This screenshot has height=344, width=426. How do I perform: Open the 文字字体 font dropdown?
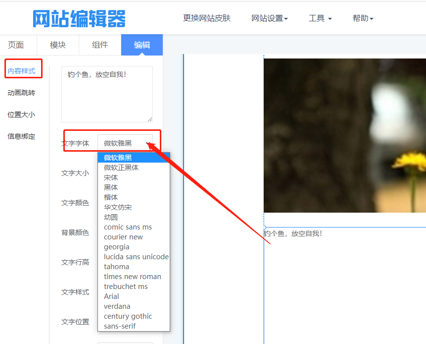[125, 143]
